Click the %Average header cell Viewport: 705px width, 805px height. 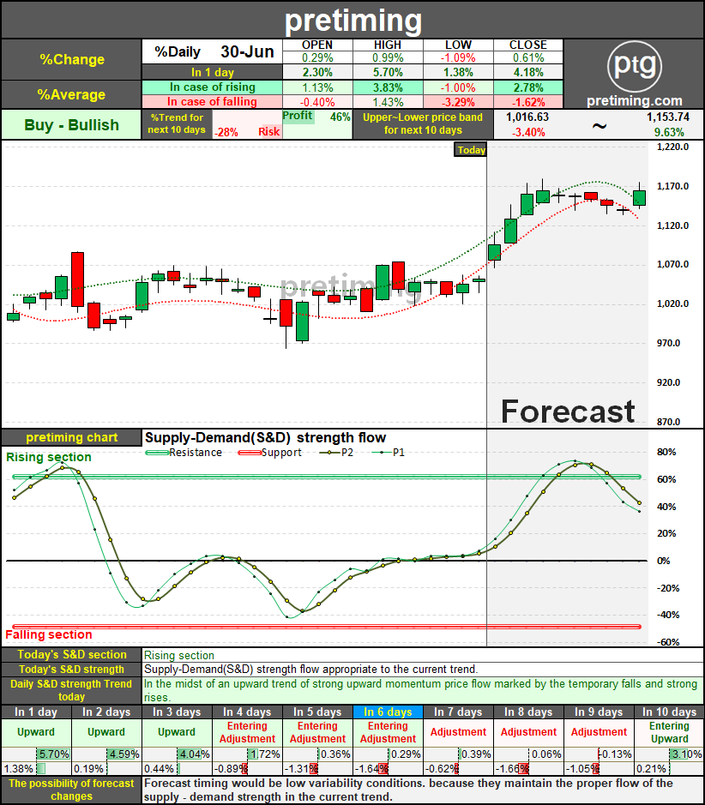(71, 94)
